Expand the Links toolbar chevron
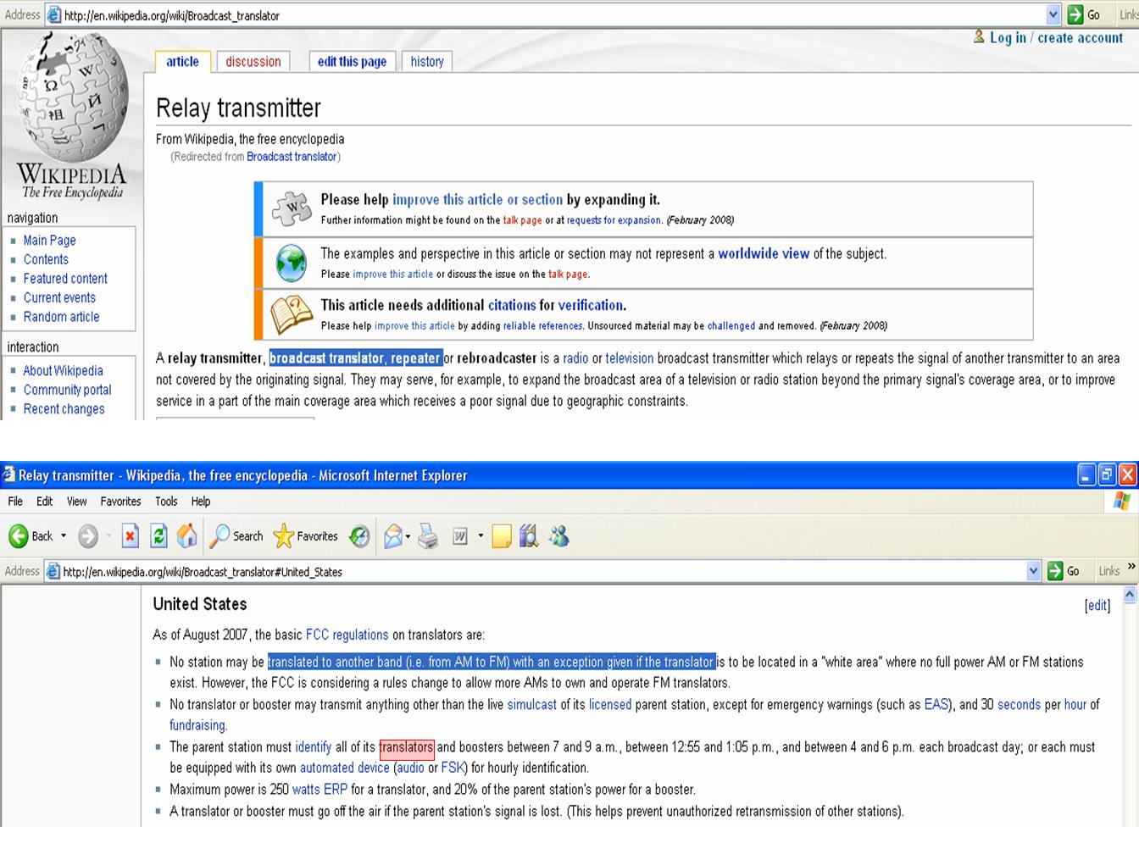This screenshot has height=854, width=1139. click(1131, 568)
